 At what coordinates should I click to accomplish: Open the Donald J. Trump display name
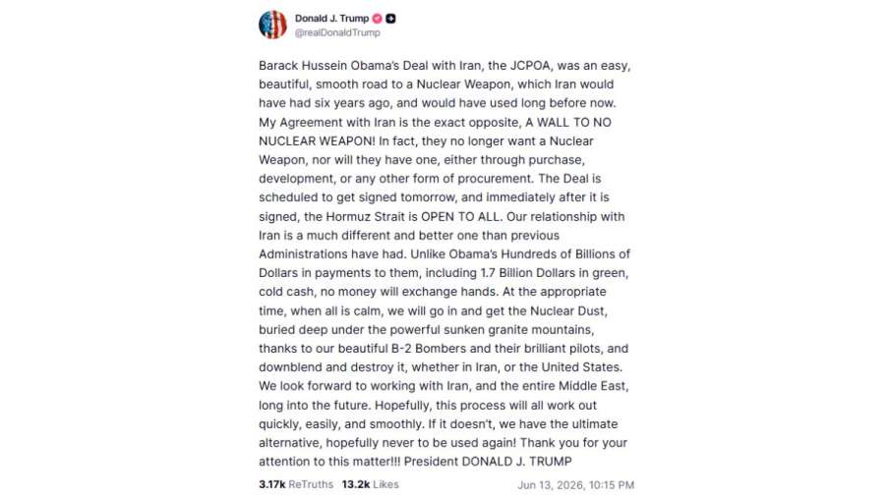[x=331, y=19]
